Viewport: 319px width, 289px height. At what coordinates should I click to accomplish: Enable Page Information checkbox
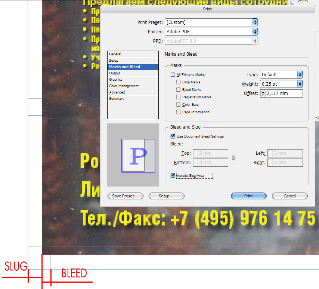point(178,112)
